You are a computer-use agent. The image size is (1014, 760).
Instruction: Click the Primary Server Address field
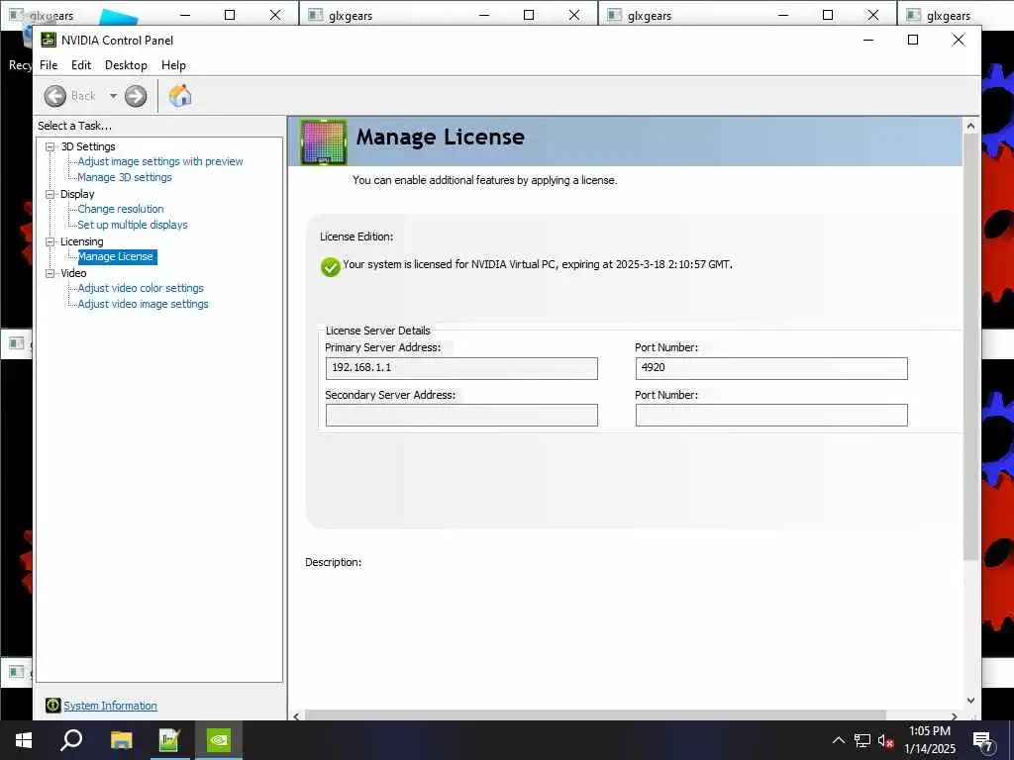tap(461, 368)
